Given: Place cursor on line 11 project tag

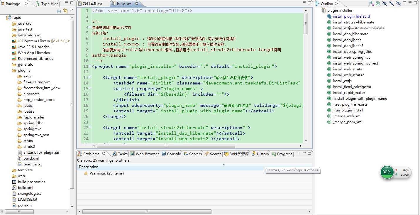Looking at the screenshot, I should pos(184,66).
